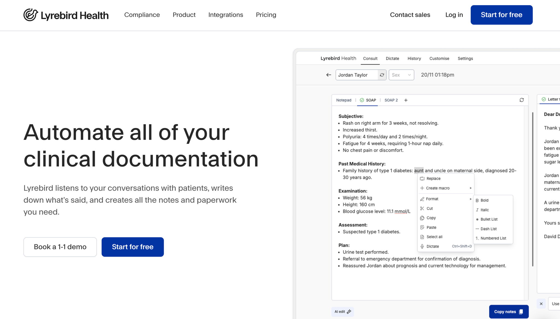Click the Create macro icon
560x319 pixels.
point(422,188)
